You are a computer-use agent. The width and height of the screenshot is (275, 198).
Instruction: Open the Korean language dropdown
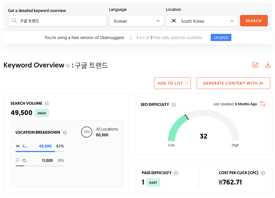(x=136, y=21)
